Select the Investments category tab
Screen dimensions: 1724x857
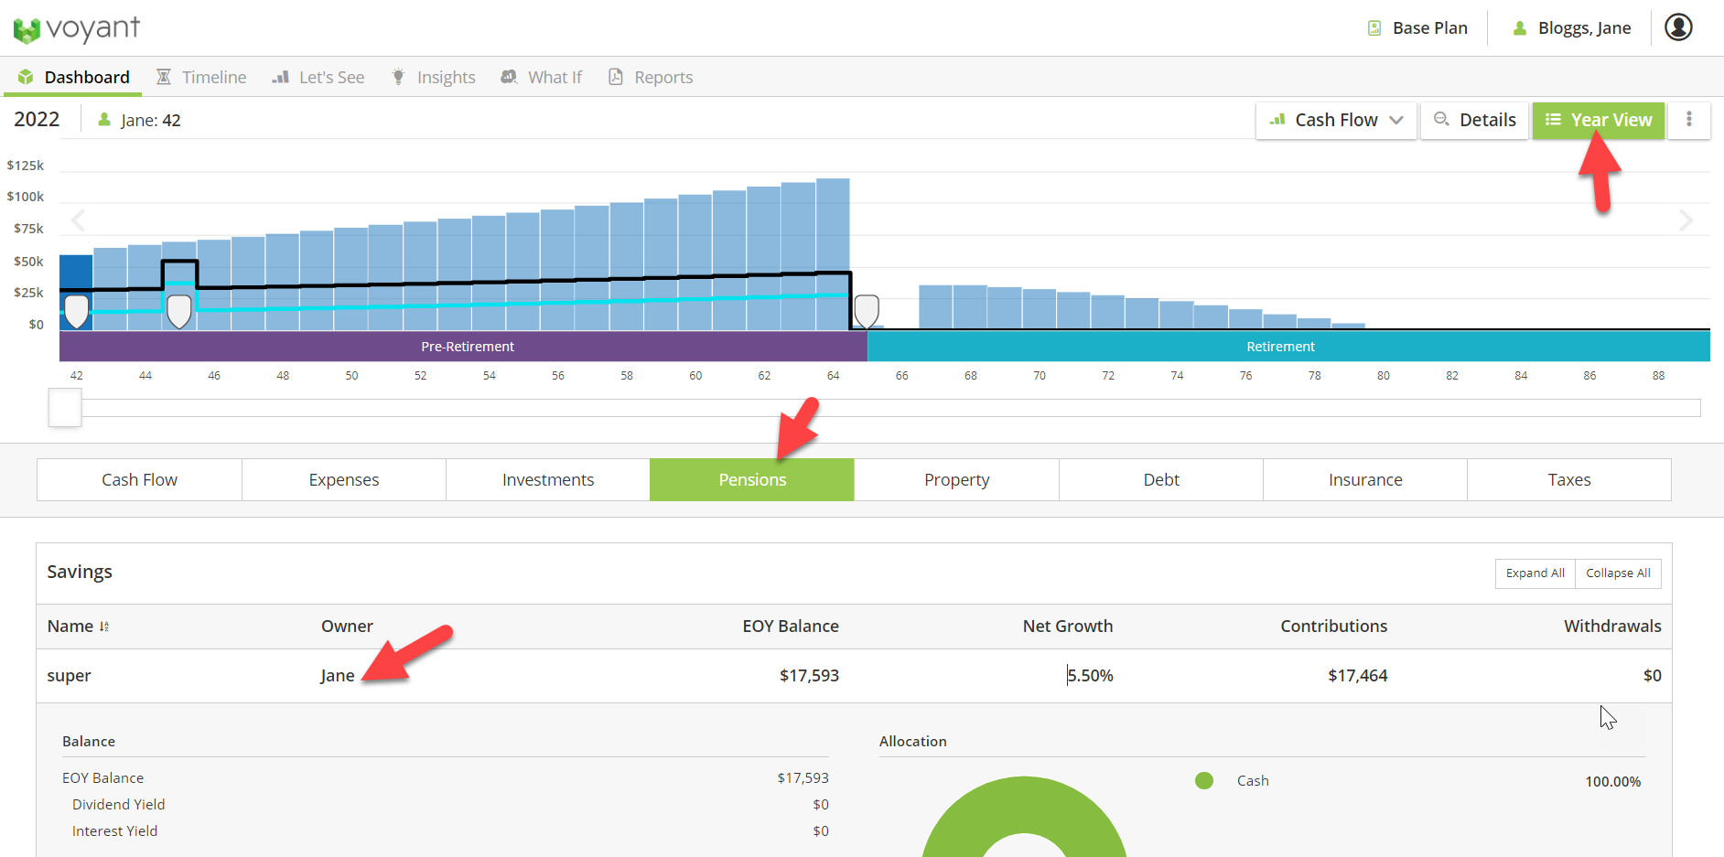(548, 479)
